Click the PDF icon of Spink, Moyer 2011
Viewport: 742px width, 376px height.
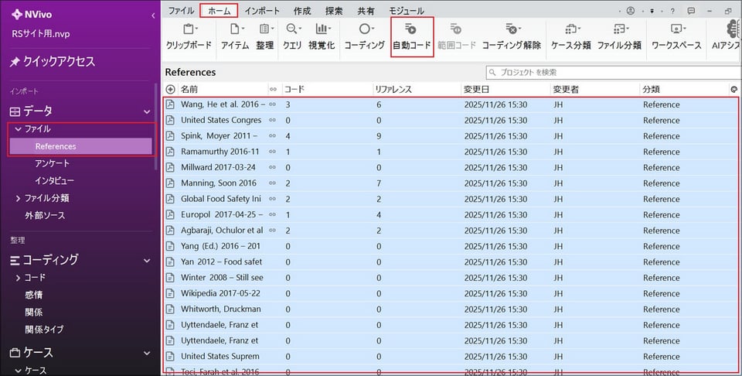click(x=170, y=136)
